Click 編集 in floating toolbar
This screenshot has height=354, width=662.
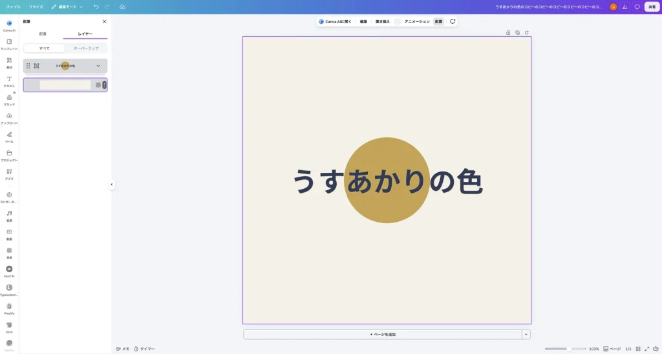click(363, 21)
